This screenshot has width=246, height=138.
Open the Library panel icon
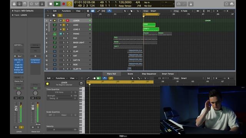click(x=14, y=4)
